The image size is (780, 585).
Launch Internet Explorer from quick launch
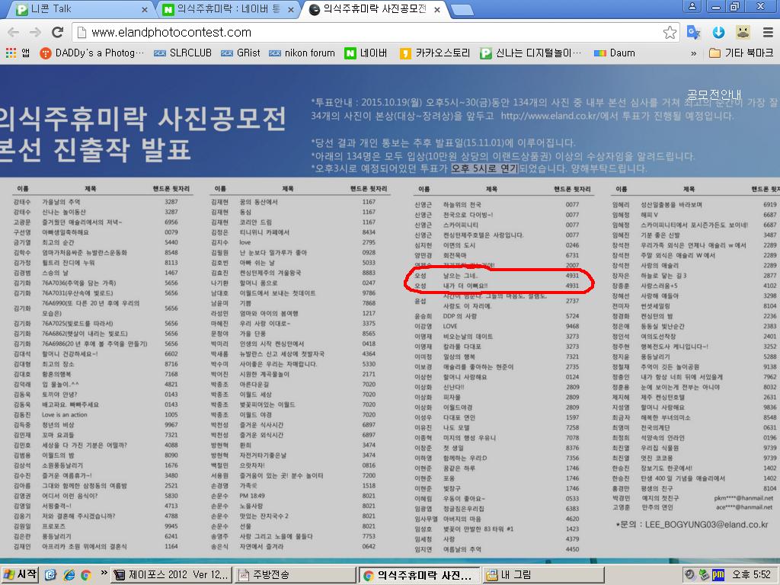(69, 575)
